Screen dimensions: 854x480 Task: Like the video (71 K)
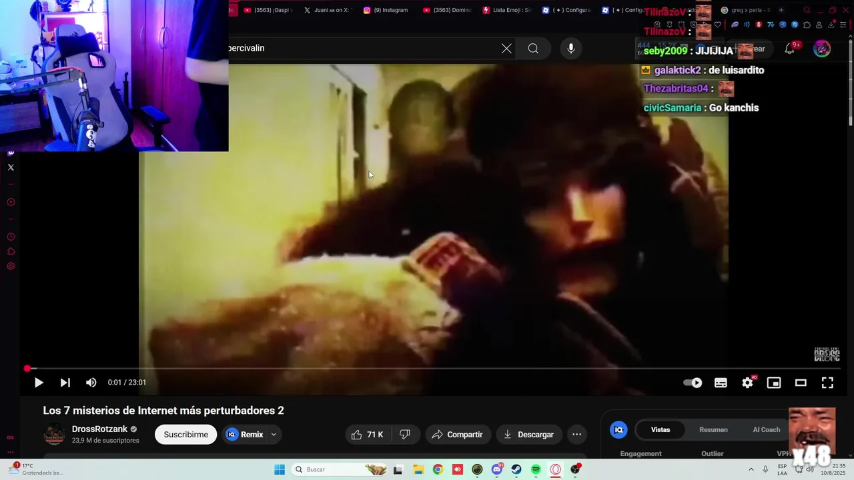pyautogui.click(x=367, y=435)
